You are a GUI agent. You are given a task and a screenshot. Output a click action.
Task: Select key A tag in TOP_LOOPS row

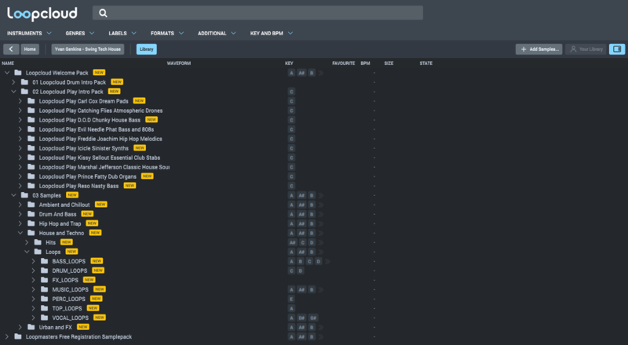click(291, 309)
